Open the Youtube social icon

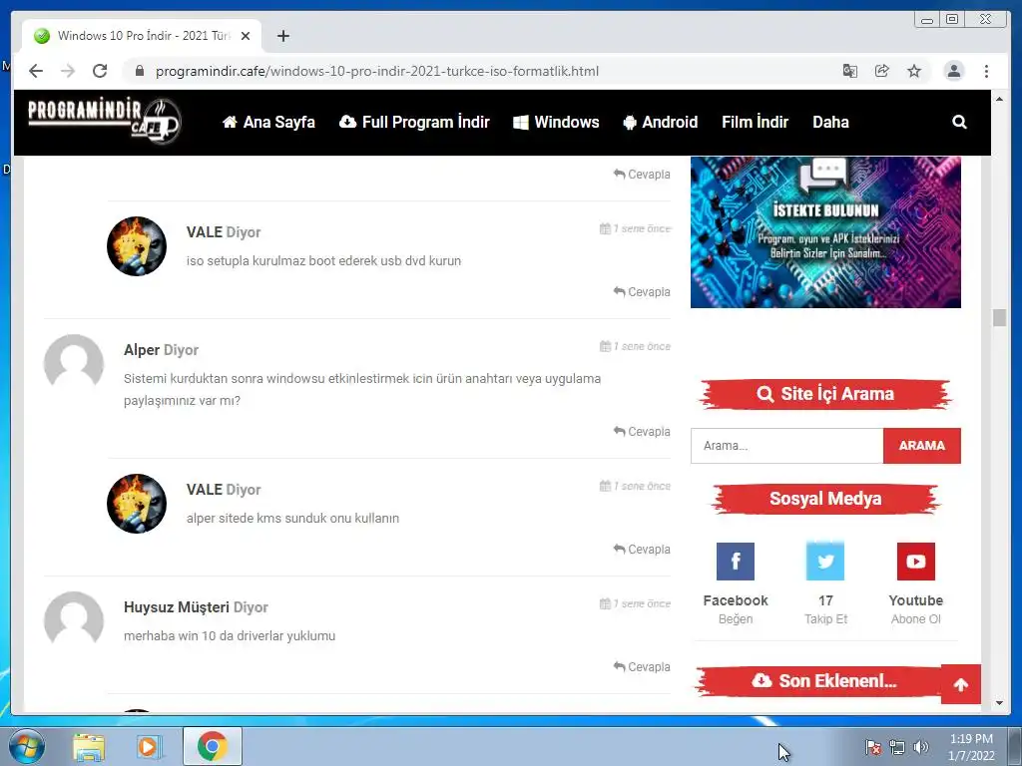(x=916, y=561)
